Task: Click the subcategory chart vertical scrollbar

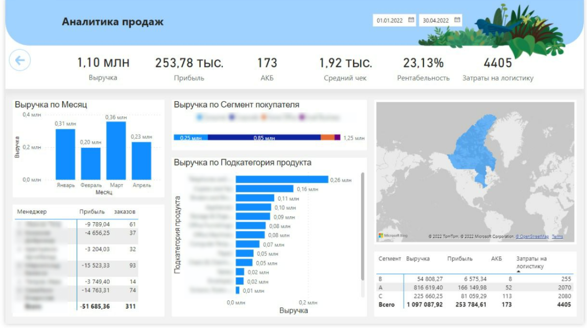Action: [x=362, y=226]
